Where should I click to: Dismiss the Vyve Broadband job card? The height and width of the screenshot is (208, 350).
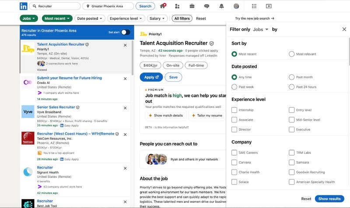pyautogui.click(x=125, y=108)
